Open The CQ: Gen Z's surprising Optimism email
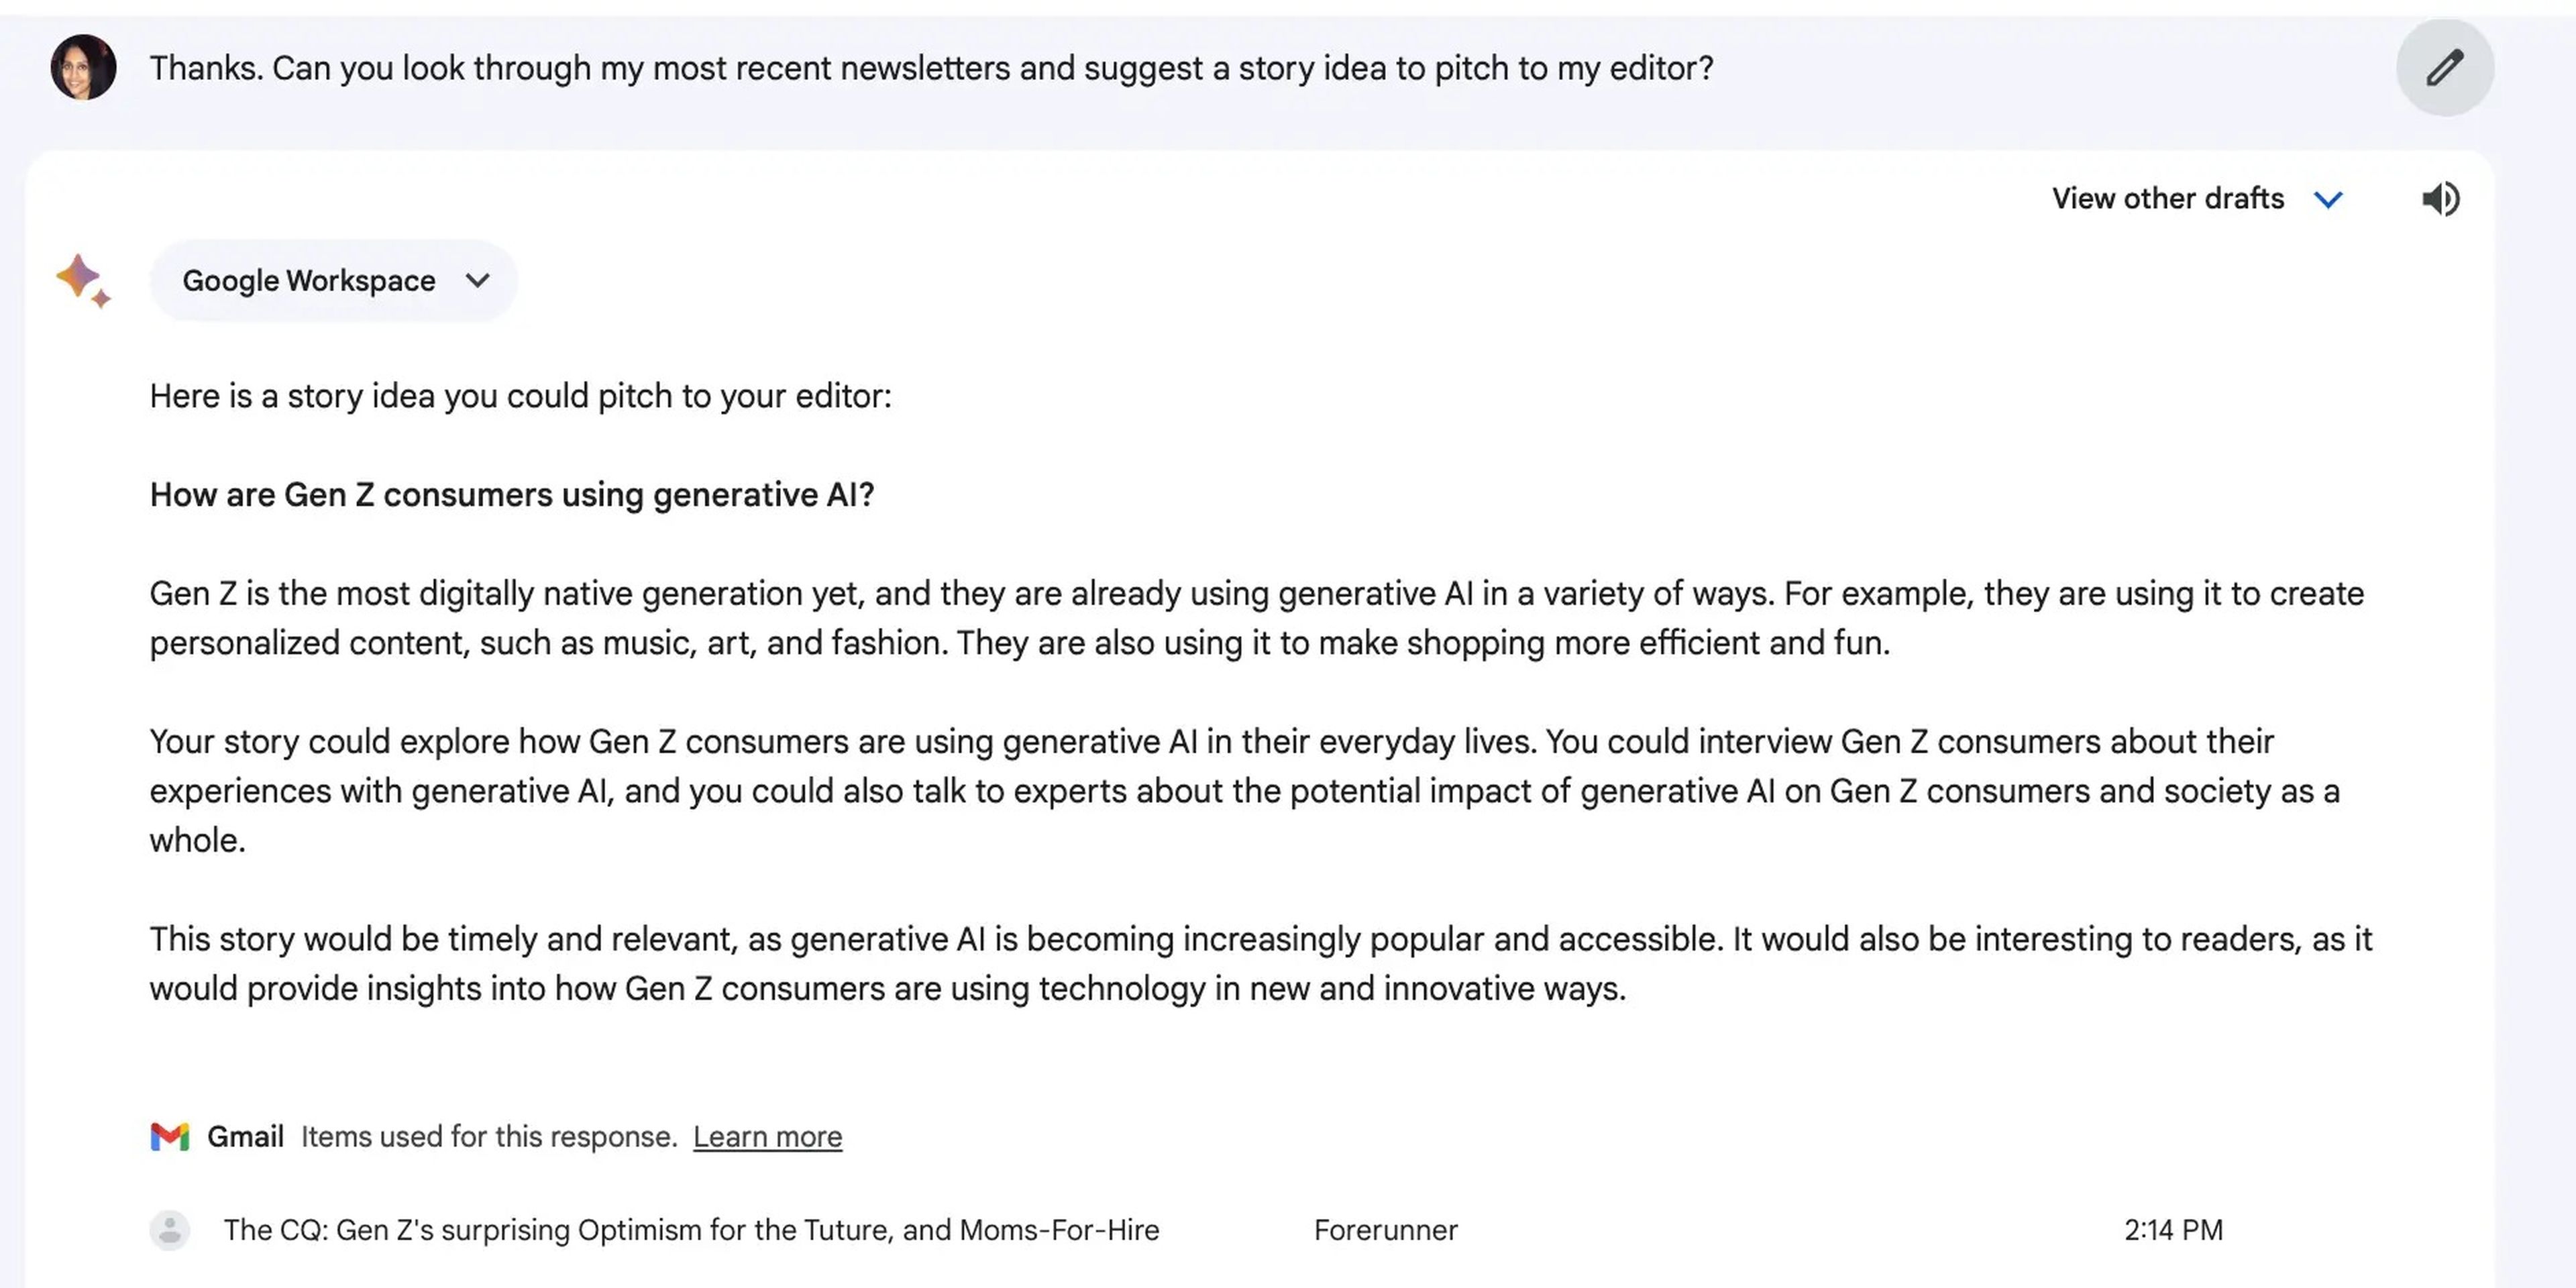Screen dimensions: 2576x1288 pyautogui.click(x=691, y=1230)
